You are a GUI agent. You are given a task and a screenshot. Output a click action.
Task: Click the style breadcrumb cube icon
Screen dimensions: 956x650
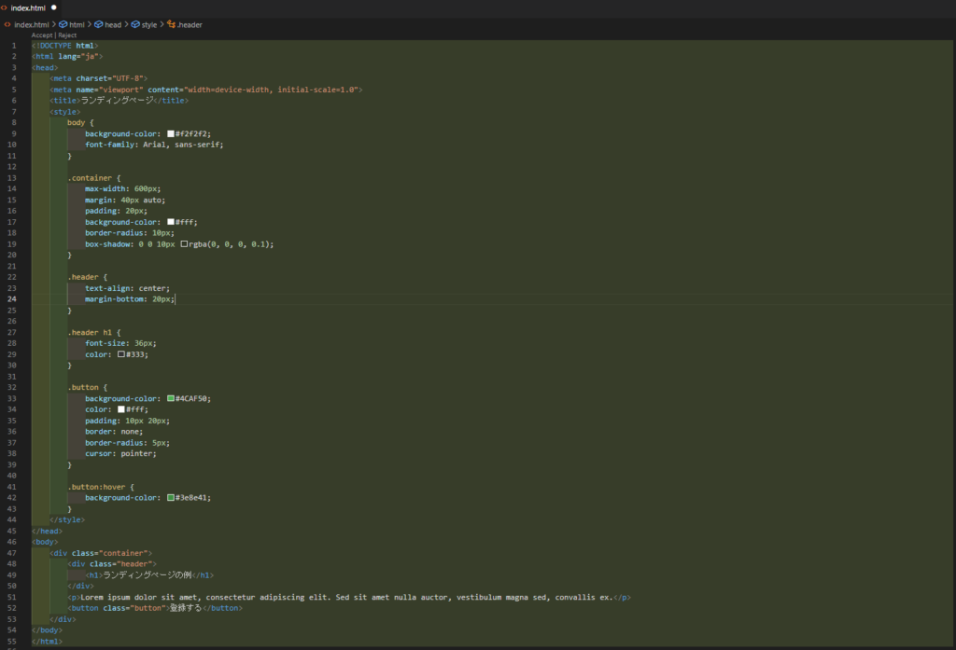point(135,24)
